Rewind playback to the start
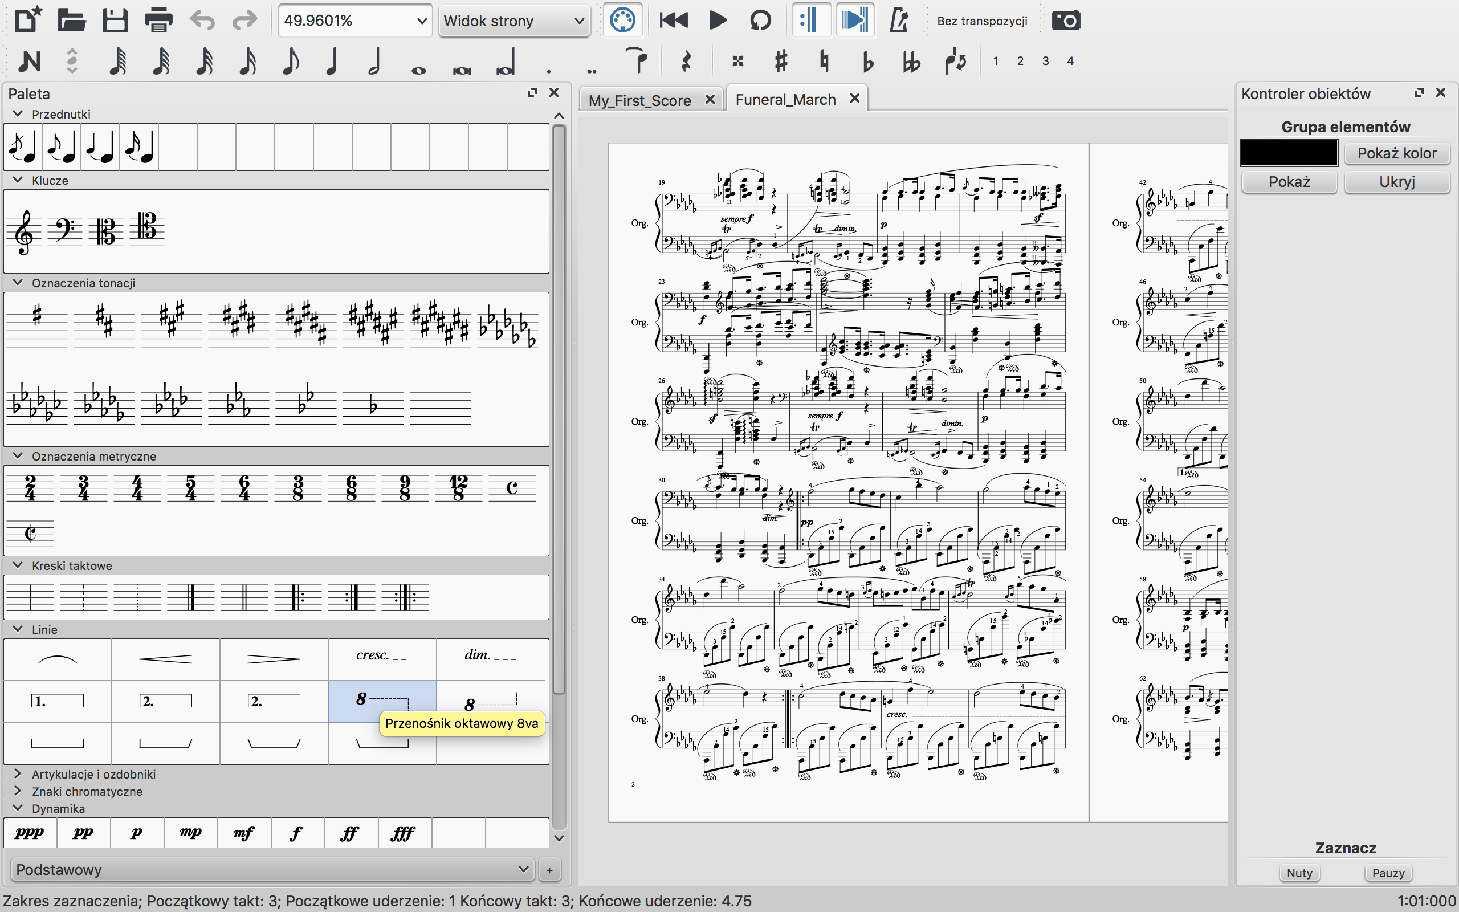 [674, 21]
